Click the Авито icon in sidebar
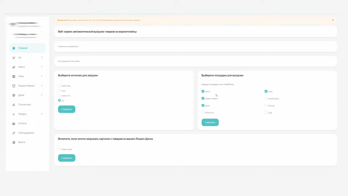 14,67
